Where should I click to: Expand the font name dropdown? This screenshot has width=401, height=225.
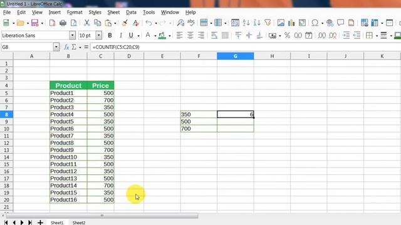point(73,36)
